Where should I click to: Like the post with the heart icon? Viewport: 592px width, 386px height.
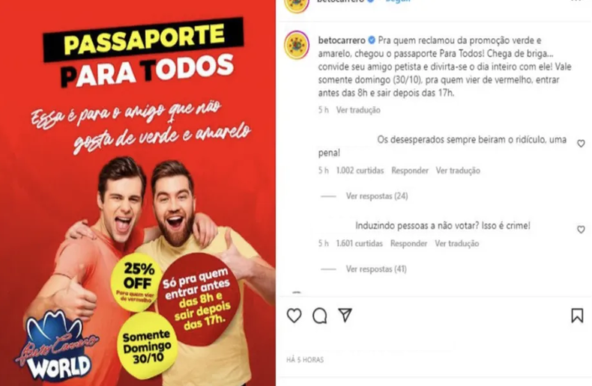pyautogui.click(x=294, y=316)
